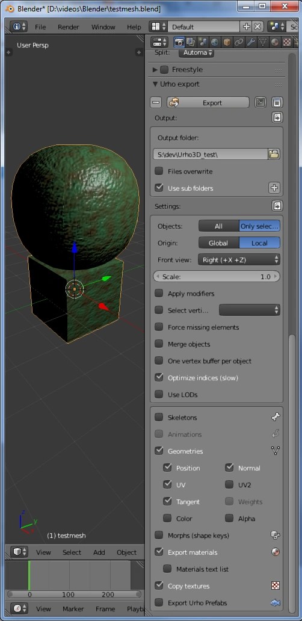The width and height of the screenshot is (302, 621).
Task: Open the Properties editor type selector
Action: point(160,42)
